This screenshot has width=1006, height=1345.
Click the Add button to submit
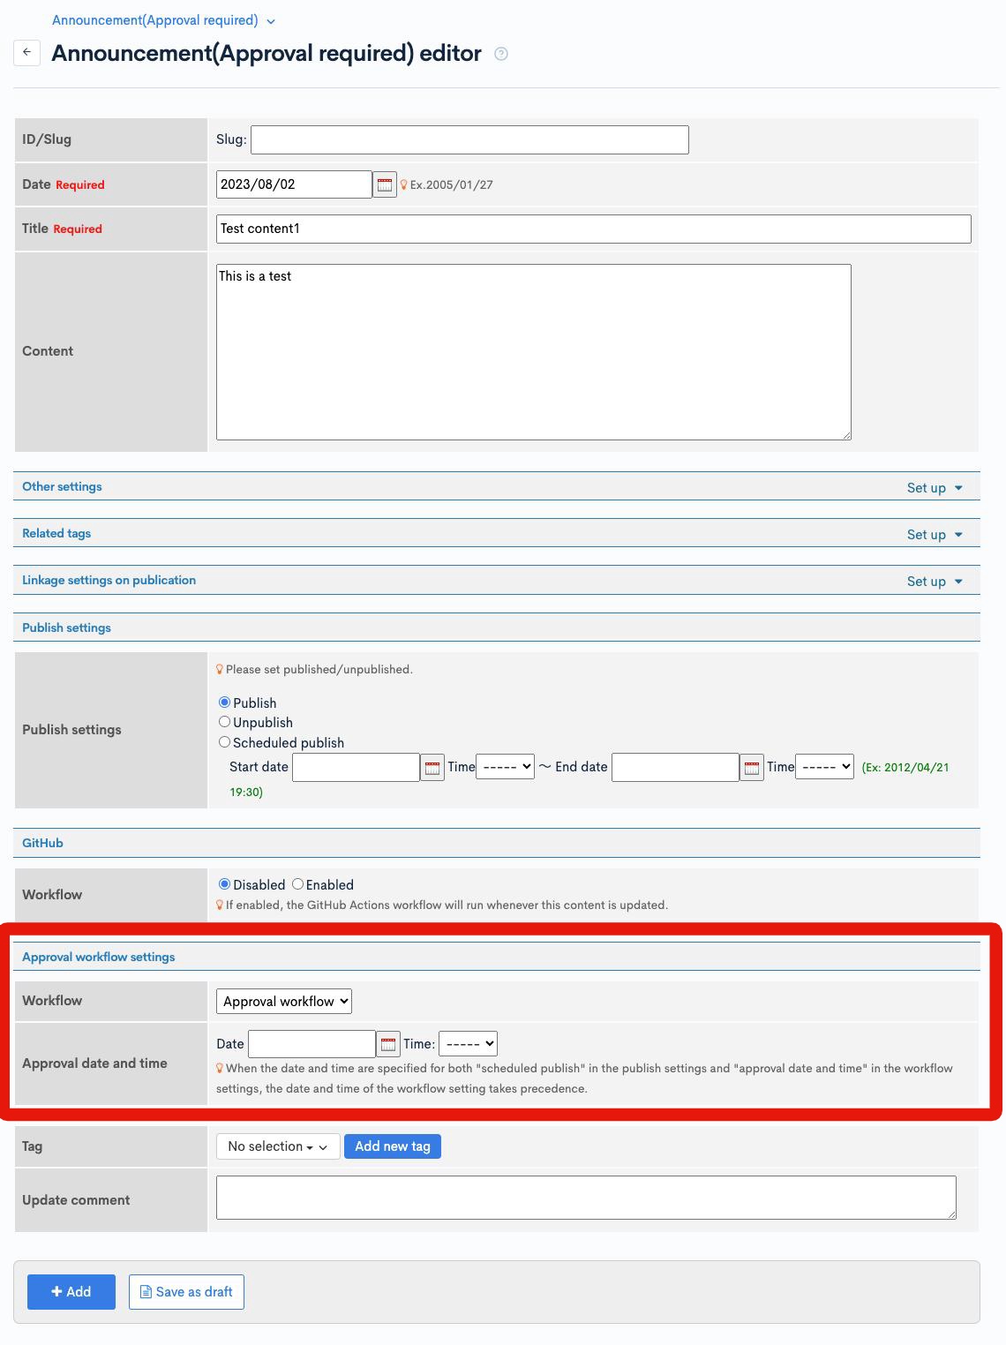coord(71,1291)
